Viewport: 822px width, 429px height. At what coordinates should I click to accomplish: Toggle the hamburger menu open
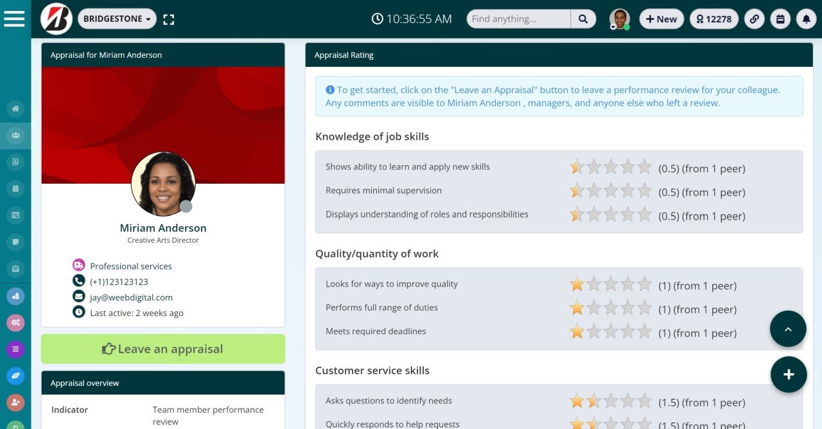pyautogui.click(x=16, y=18)
